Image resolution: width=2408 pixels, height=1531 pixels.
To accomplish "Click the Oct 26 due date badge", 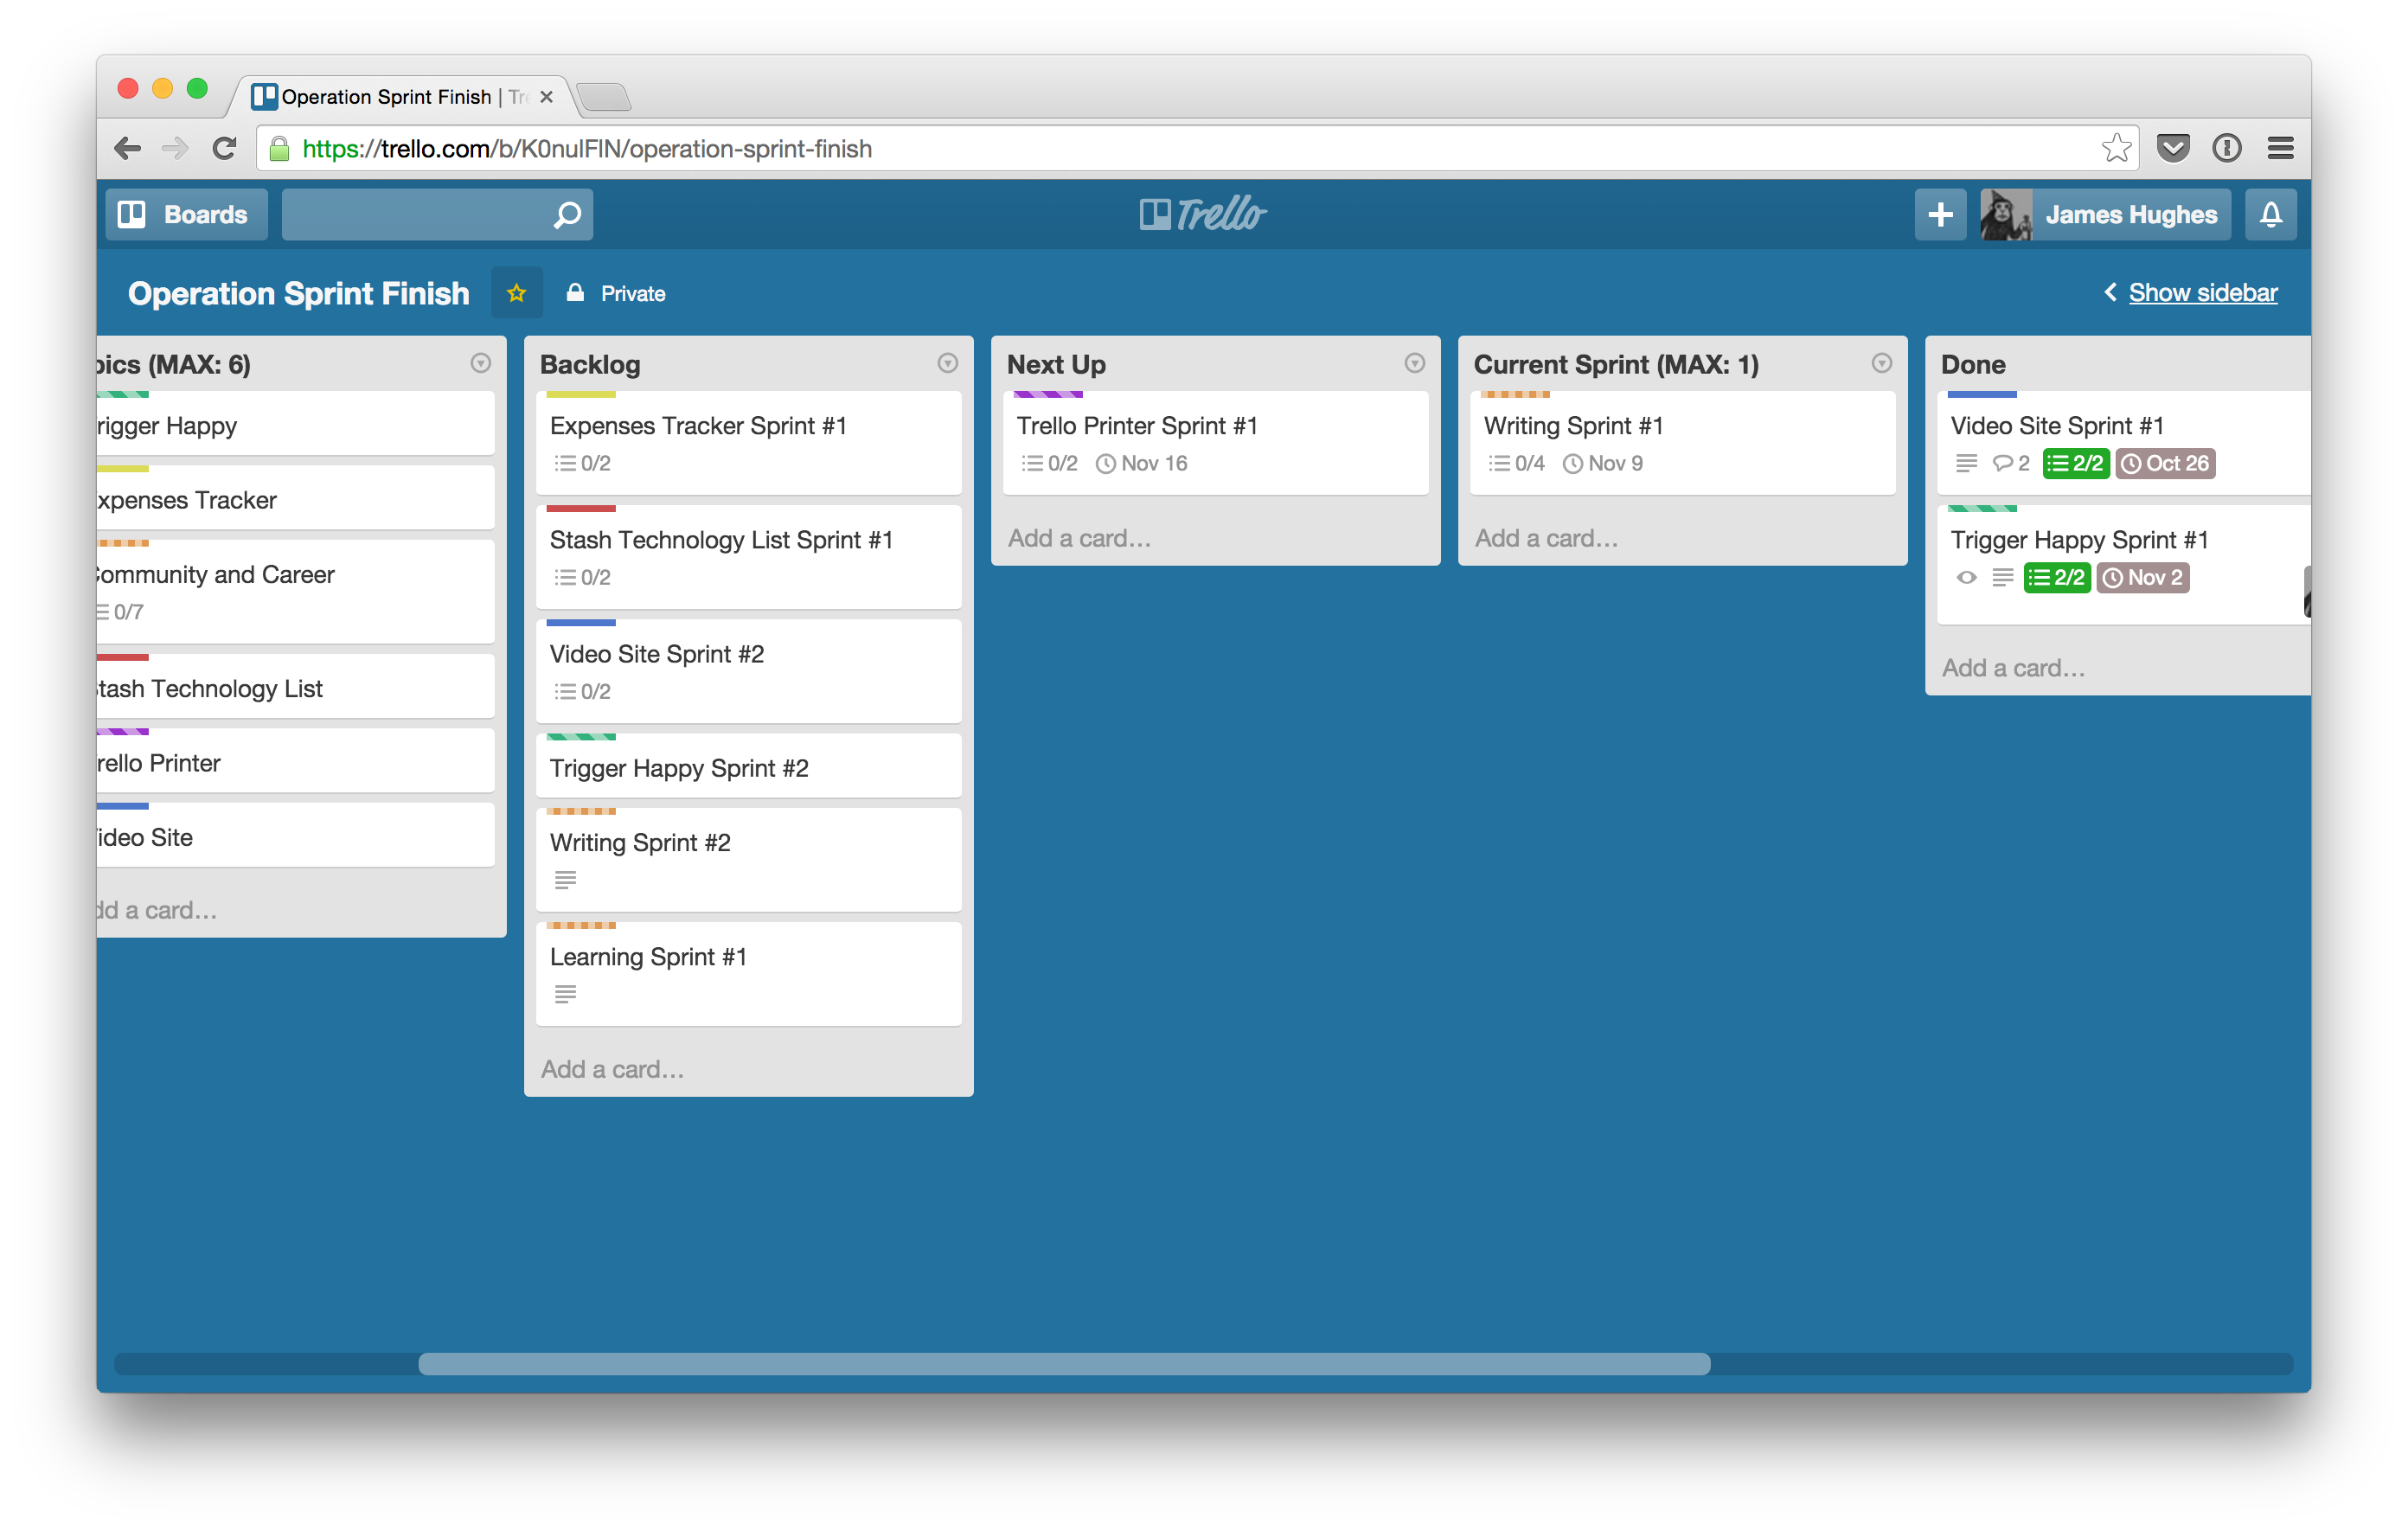I will [x=2165, y=463].
